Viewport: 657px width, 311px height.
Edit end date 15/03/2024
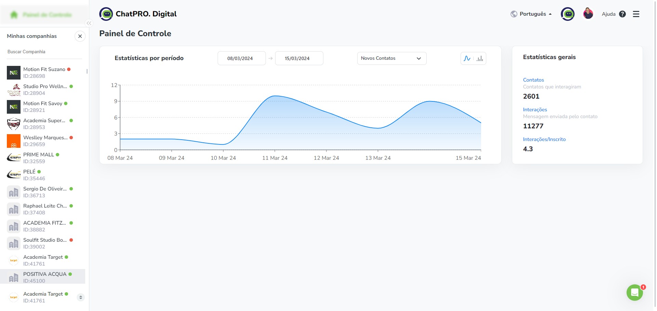click(x=299, y=58)
